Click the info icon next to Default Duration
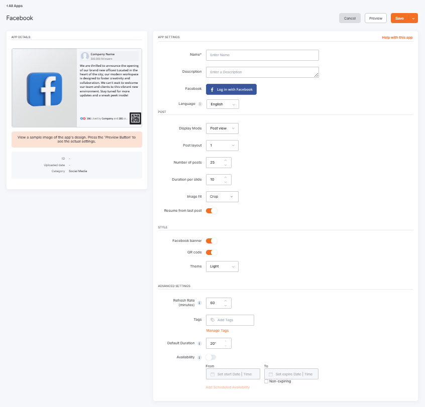Screen dimensions: 425x407 [x=200, y=343]
